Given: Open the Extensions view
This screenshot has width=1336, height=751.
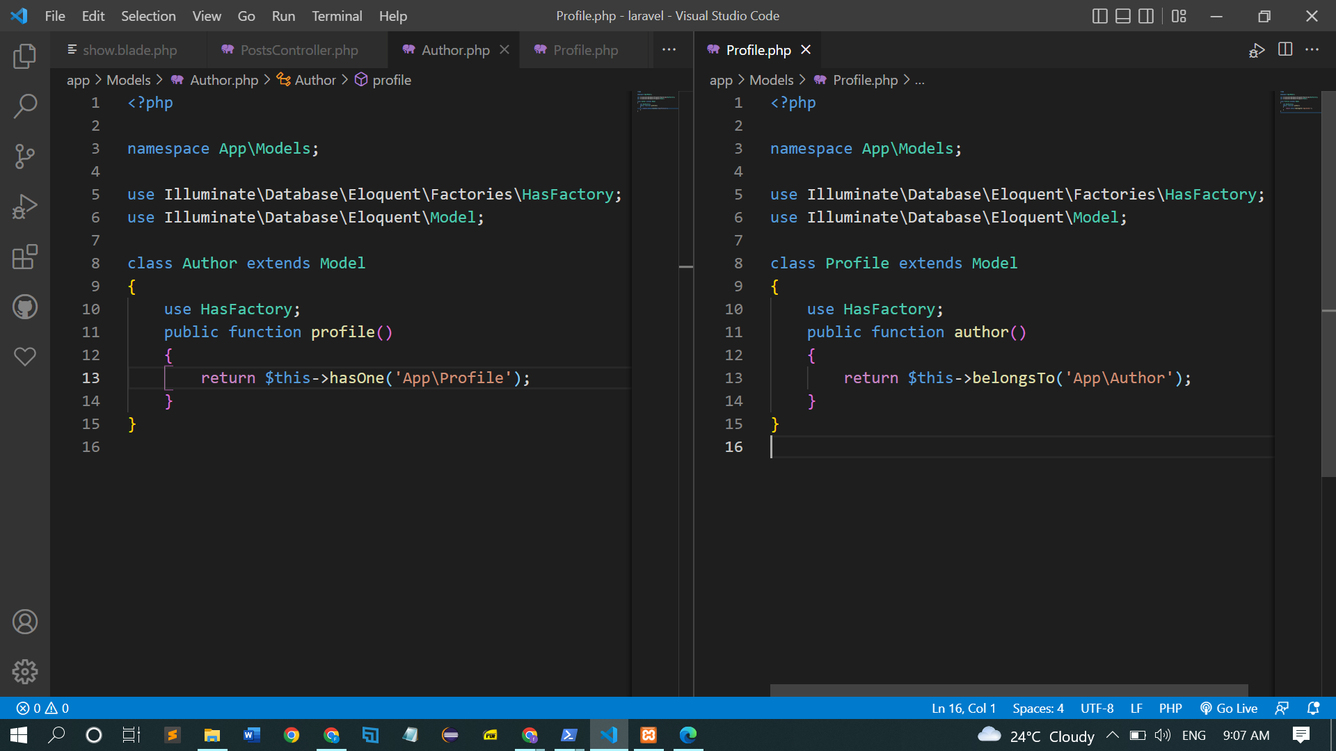Looking at the screenshot, I should pos(25,257).
